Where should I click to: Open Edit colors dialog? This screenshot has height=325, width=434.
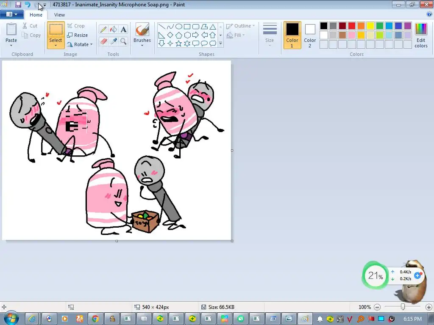click(x=421, y=35)
